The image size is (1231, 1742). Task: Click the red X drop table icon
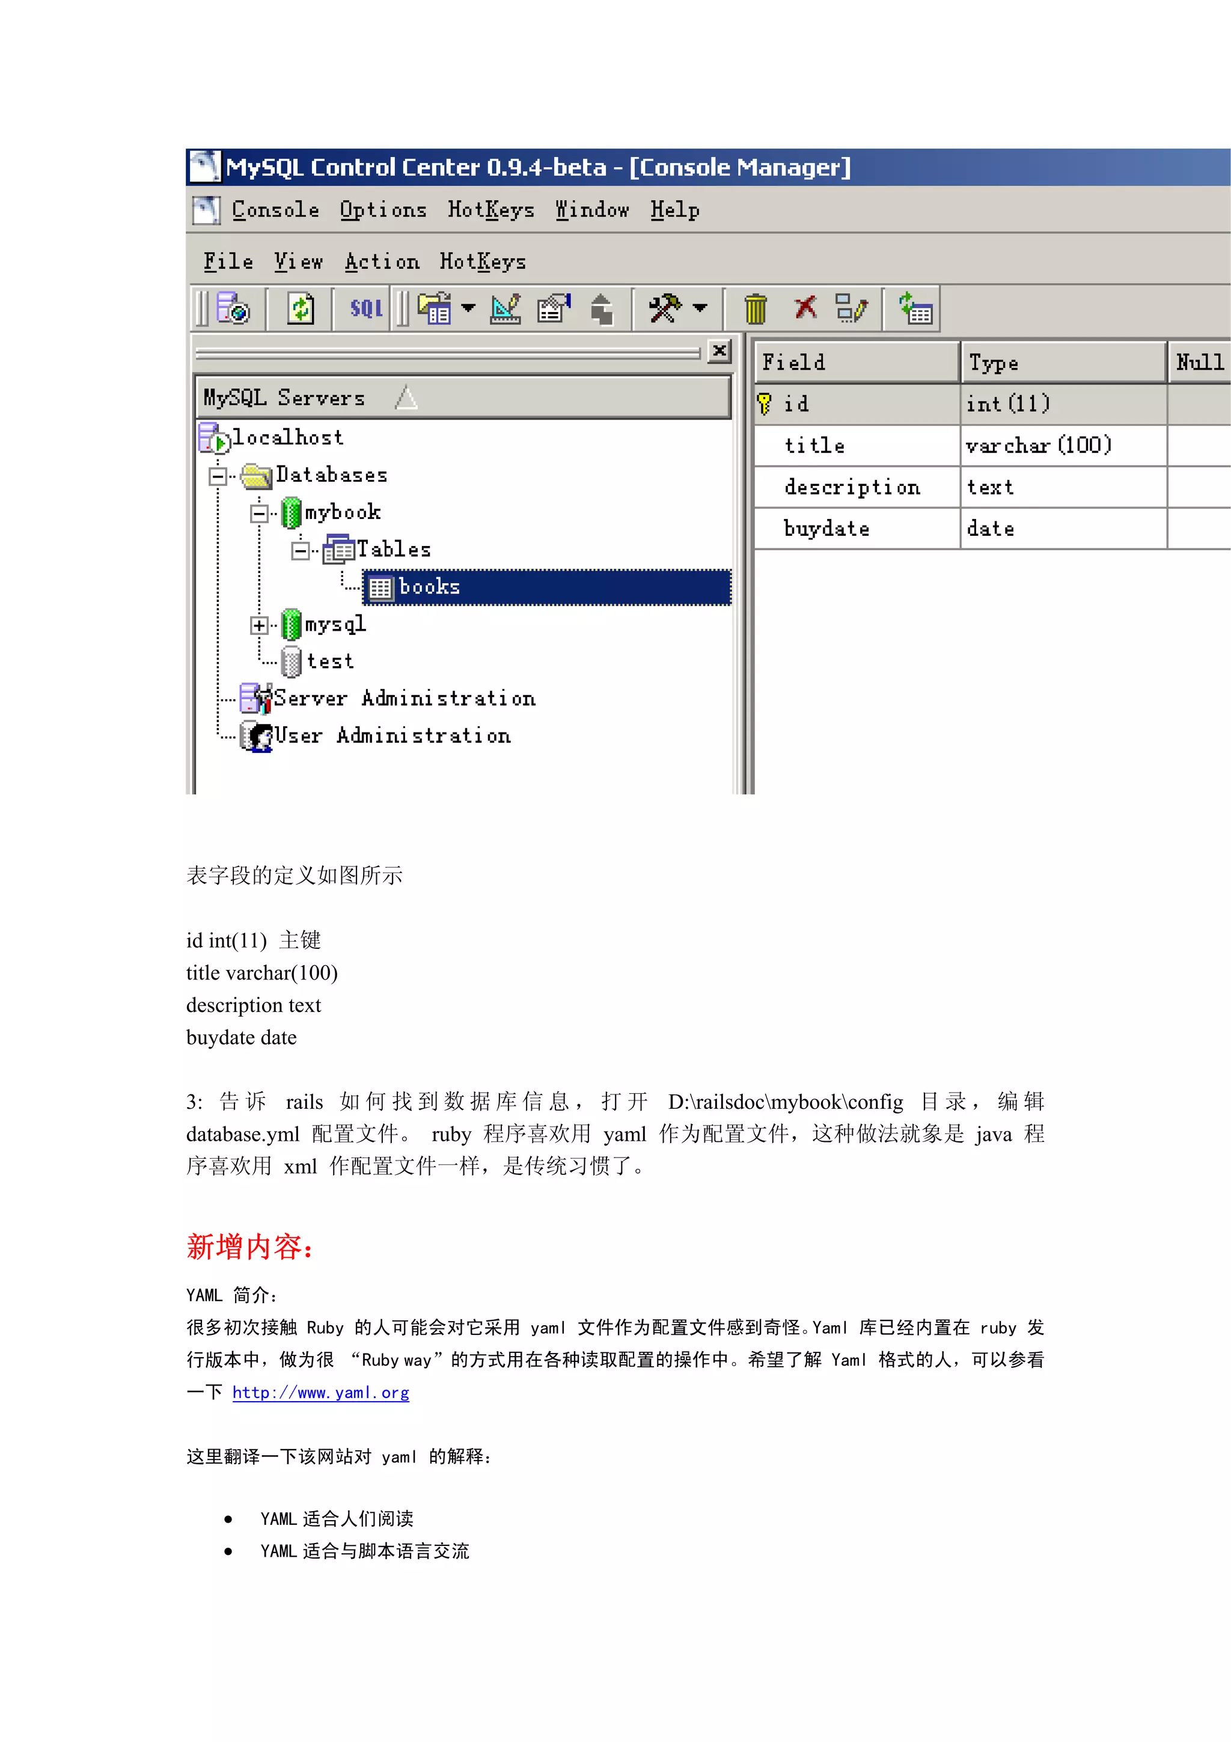805,307
